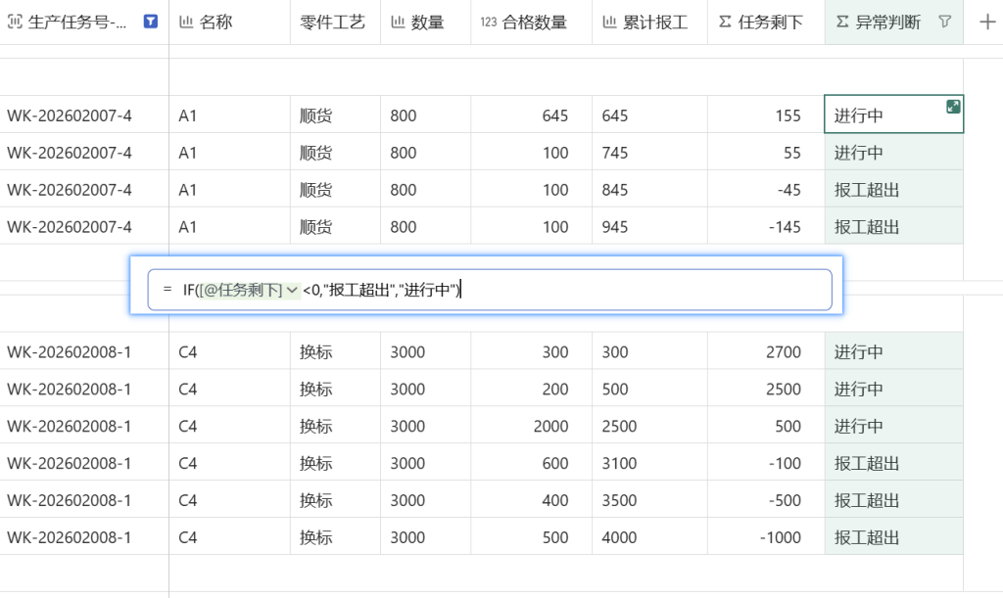Click the barcode icon beside 生产任务号 header
The height and width of the screenshot is (598, 1003).
pos(15,22)
